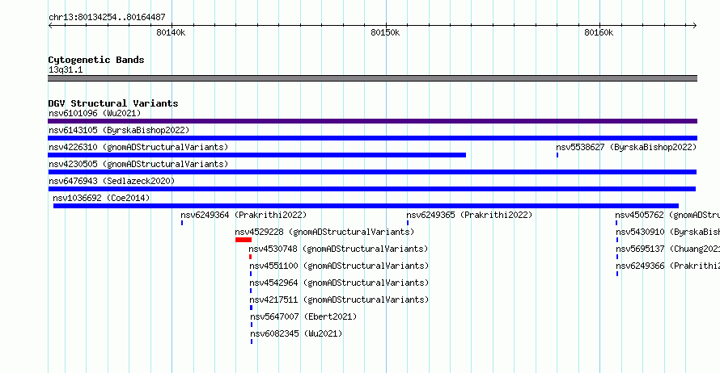Open nsv4529228 (gnomADStructuralVariants) label
The image size is (720, 373).
[x=324, y=232]
